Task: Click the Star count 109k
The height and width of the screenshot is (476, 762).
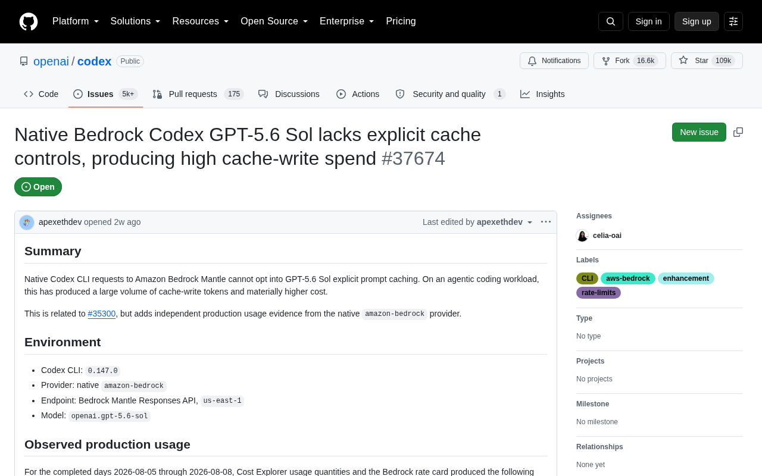Action: [723, 61]
